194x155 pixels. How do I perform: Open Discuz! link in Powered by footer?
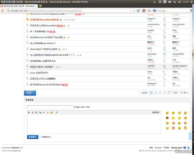[x=16, y=148]
